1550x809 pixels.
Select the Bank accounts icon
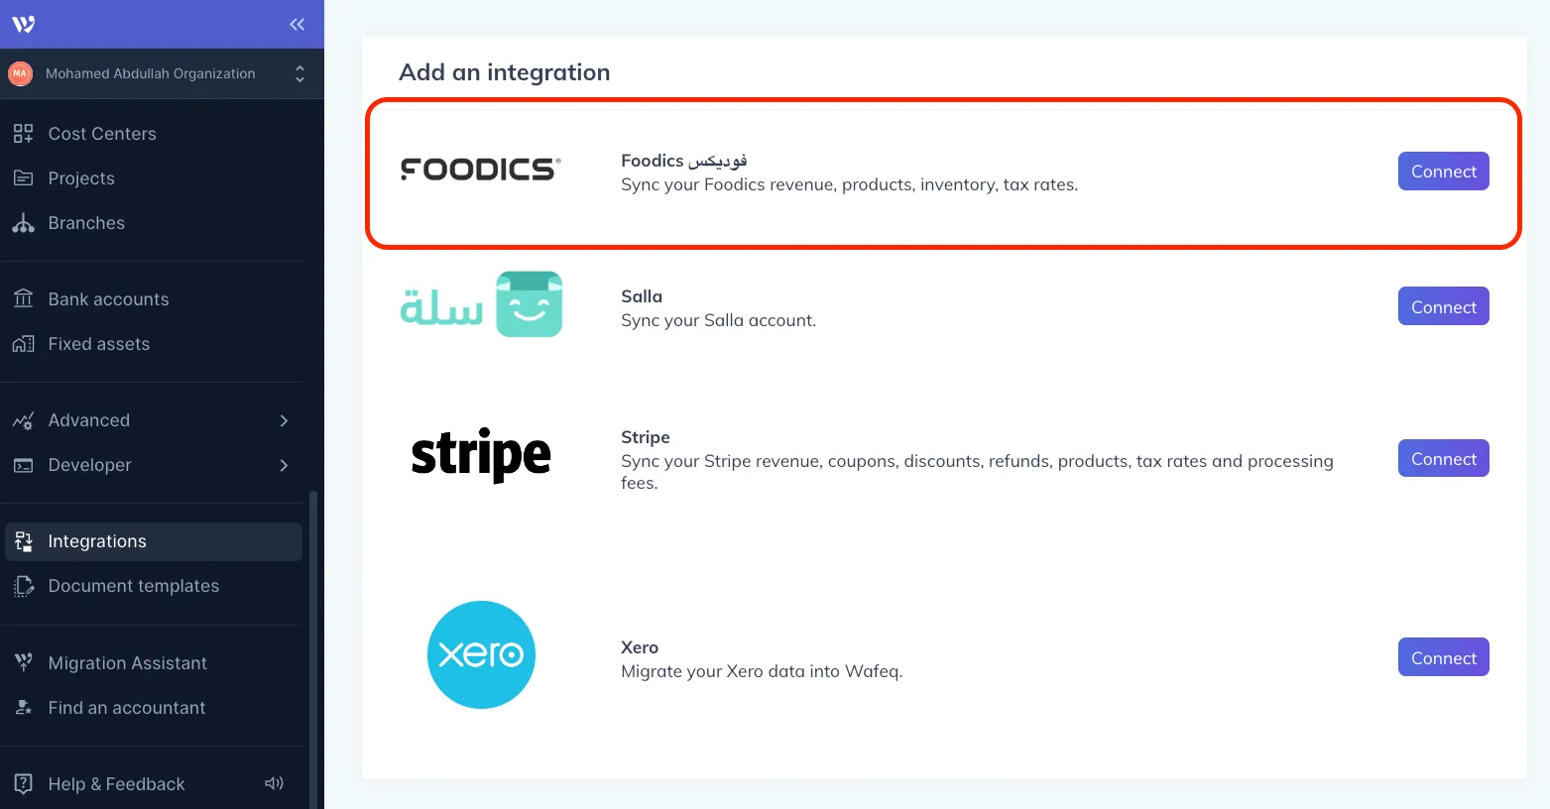pos(24,298)
